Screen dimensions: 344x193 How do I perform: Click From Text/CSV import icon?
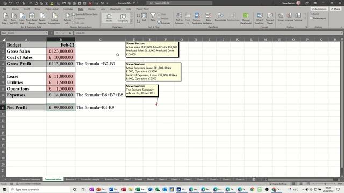coord(13,18)
